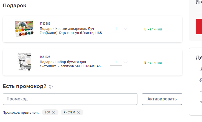The image size is (202, 122).
Task: Open product link Подарок Набор бумаги для скетчинга
Action: click(70, 64)
